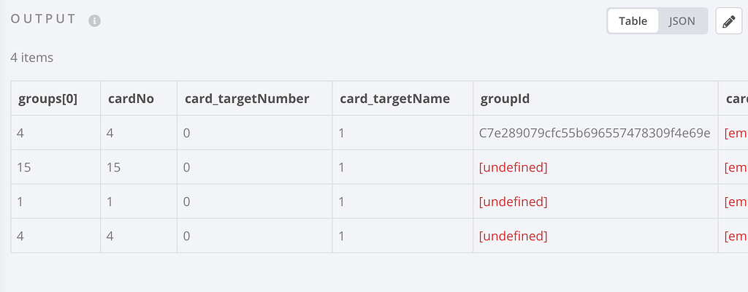Click card_targetName value in first row
The width and height of the screenshot is (748, 292).
tap(342, 133)
